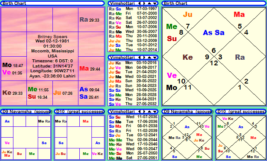Open the South Indian Birth Chart title header
The height and width of the screenshot is (161, 267).
52,3
